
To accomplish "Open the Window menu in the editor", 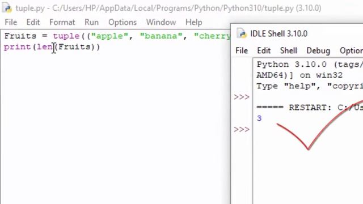I will [x=161, y=22].
